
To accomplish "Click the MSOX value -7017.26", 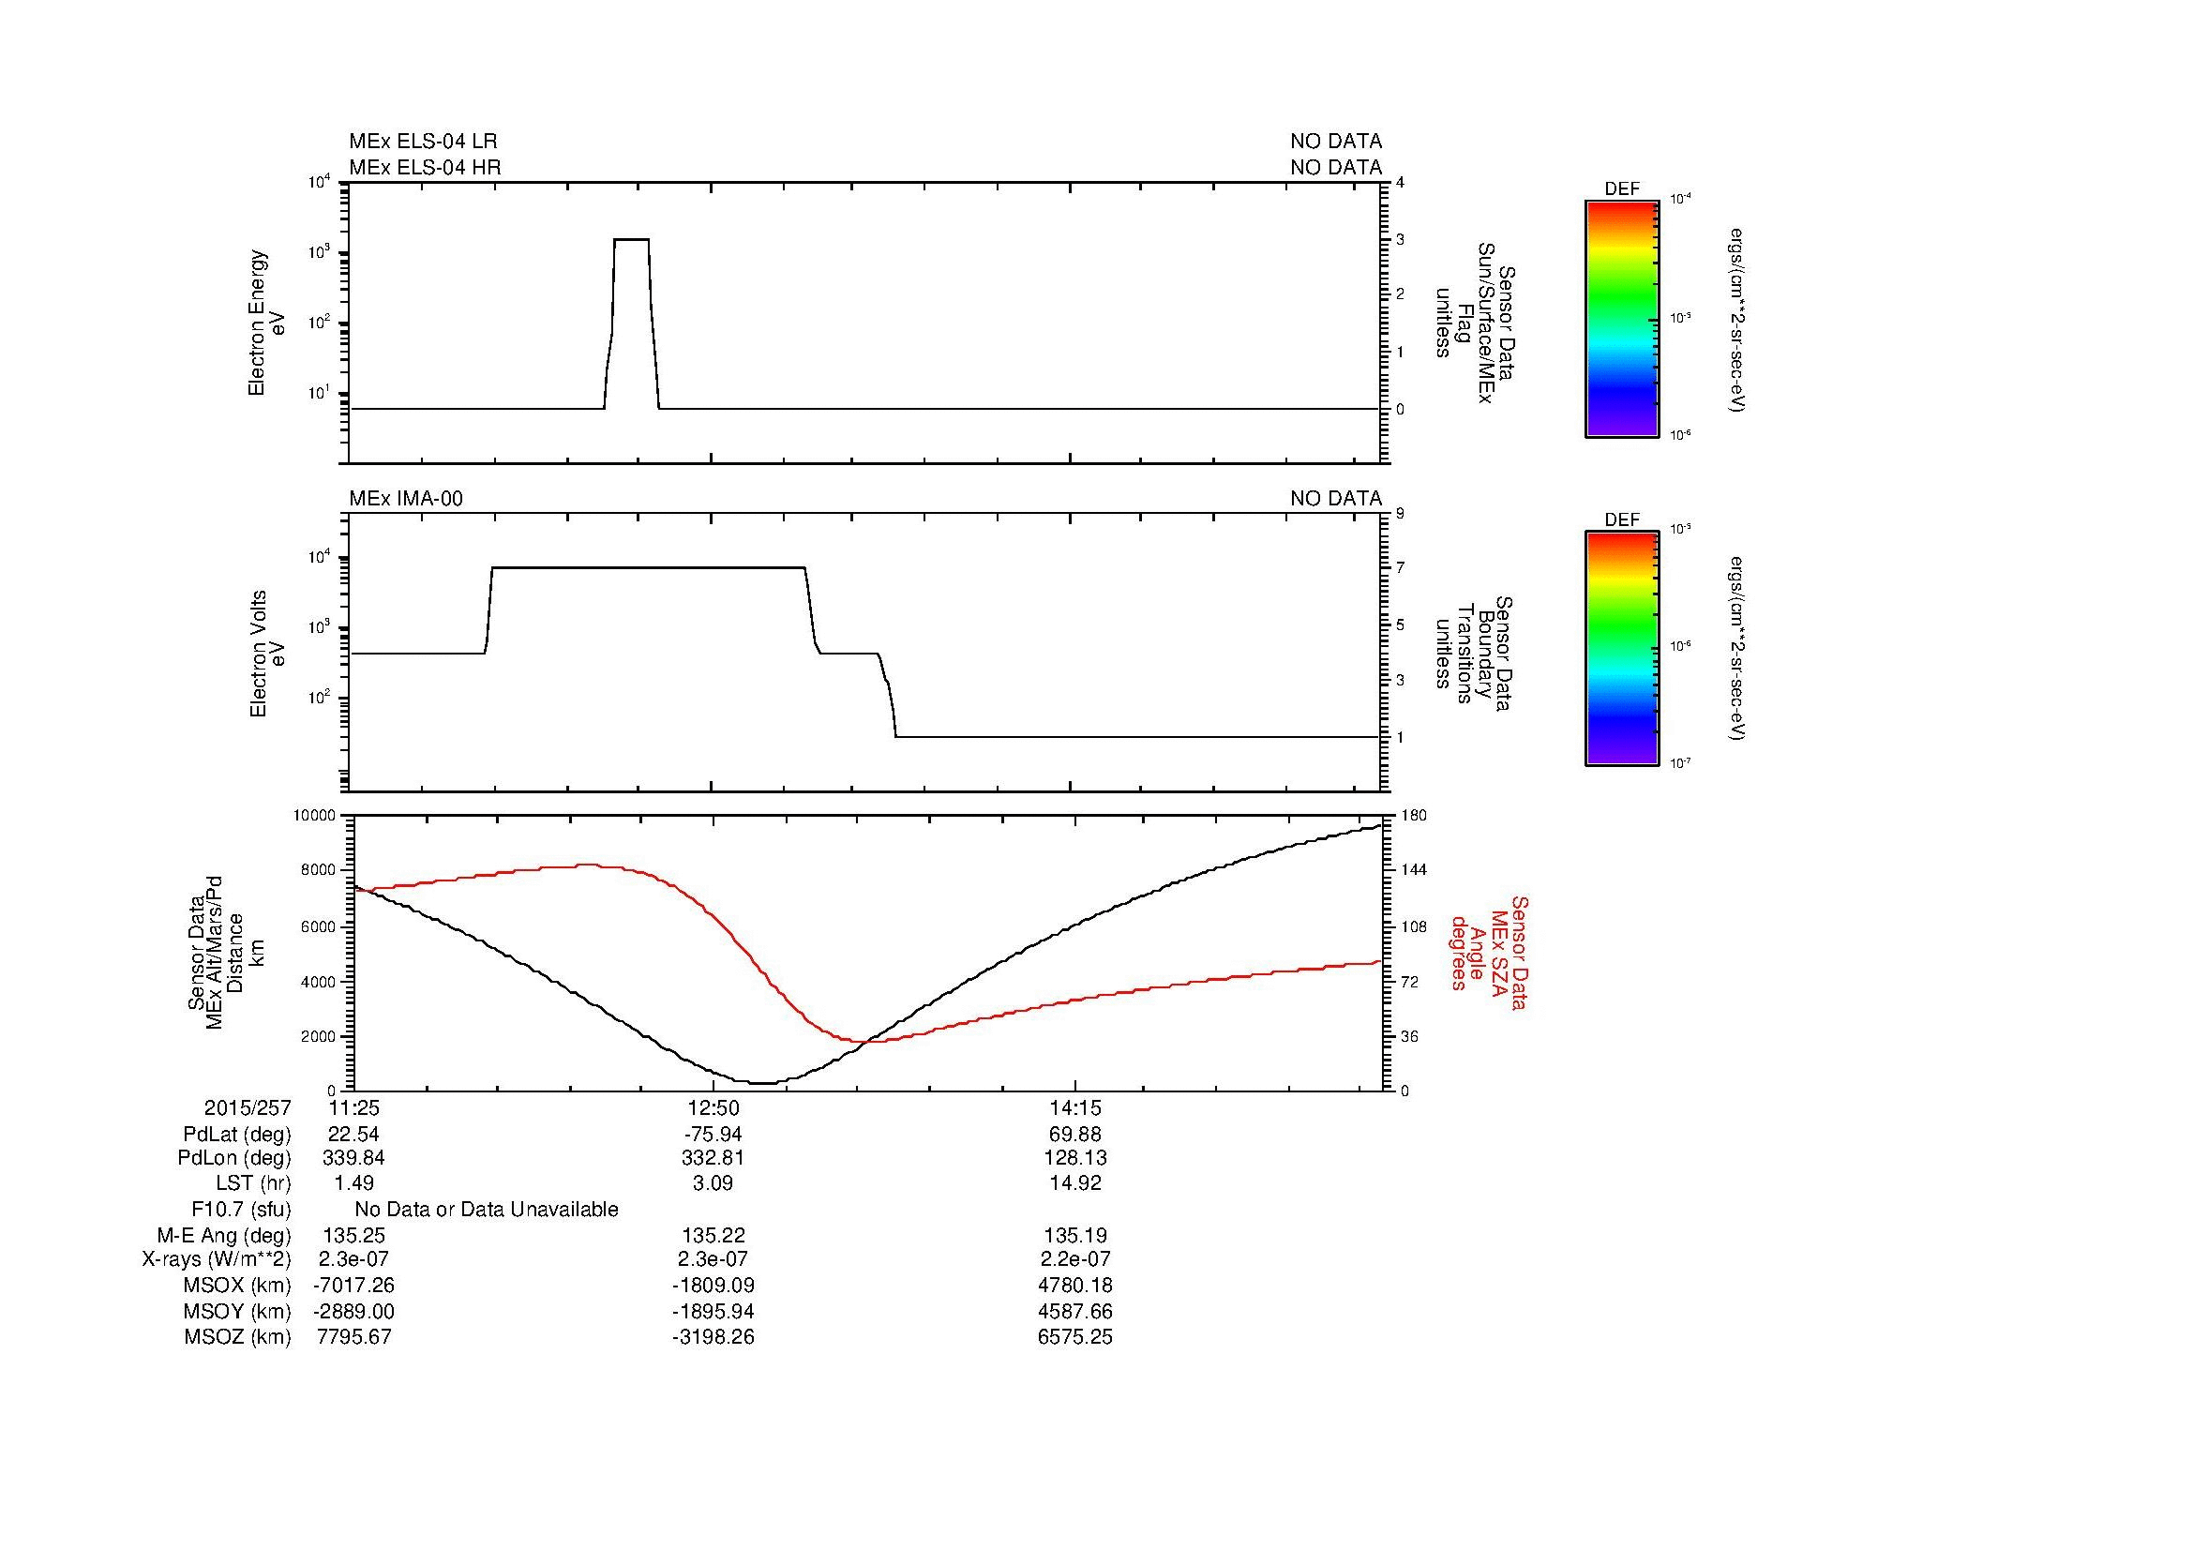I will point(353,1286).
